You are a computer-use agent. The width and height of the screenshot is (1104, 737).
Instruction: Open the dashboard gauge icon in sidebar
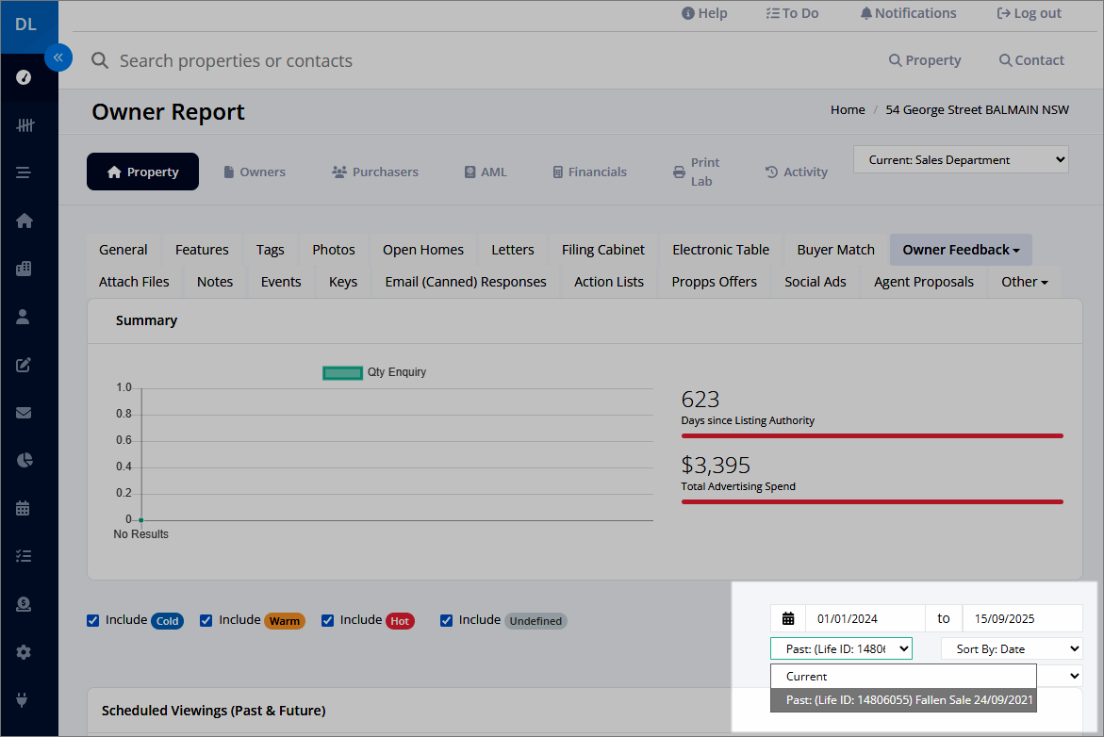[24, 77]
